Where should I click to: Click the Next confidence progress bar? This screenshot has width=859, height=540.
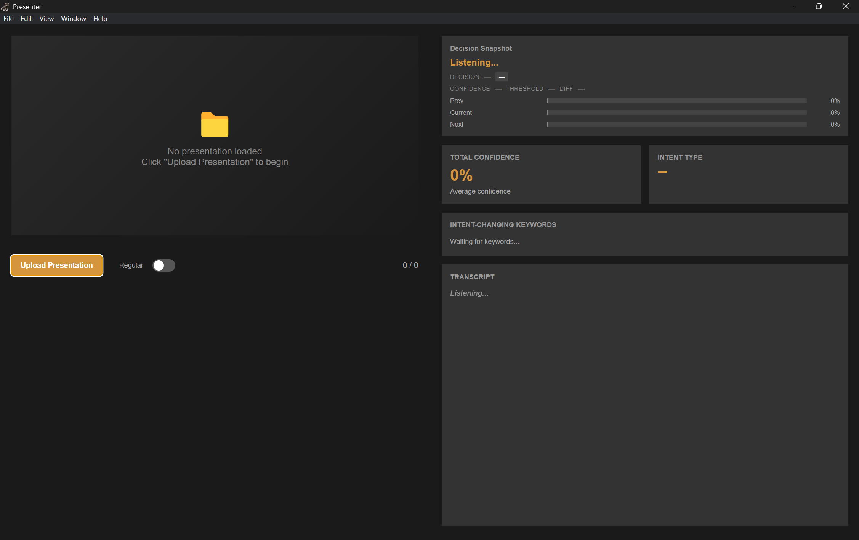(x=676, y=124)
